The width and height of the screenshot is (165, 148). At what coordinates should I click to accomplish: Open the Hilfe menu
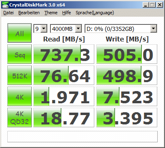66,13
